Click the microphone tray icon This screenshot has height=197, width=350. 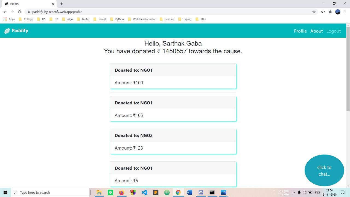coord(299,192)
